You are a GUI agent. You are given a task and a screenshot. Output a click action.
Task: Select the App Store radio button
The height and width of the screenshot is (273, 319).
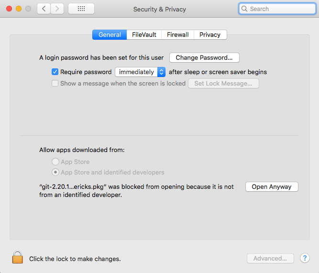56,162
